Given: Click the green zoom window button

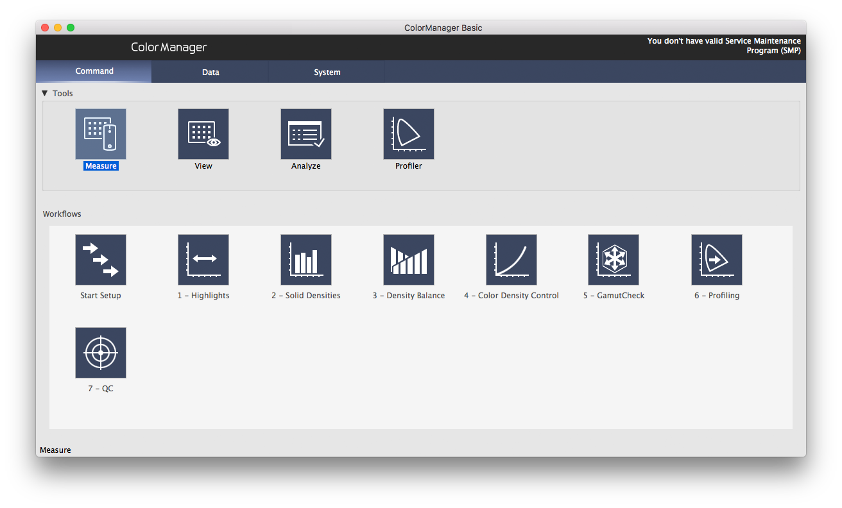Looking at the screenshot, I should [x=71, y=28].
